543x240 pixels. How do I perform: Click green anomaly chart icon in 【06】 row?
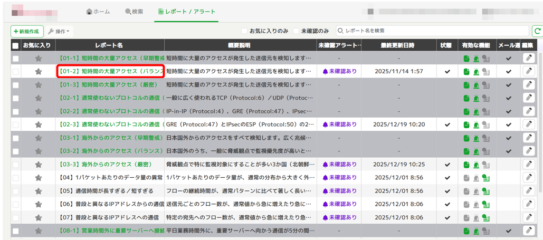pos(486,204)
